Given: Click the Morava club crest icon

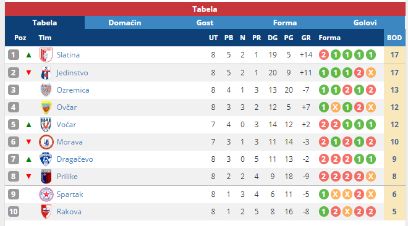Looking at the screenshot, I should [x=46, y=142].
